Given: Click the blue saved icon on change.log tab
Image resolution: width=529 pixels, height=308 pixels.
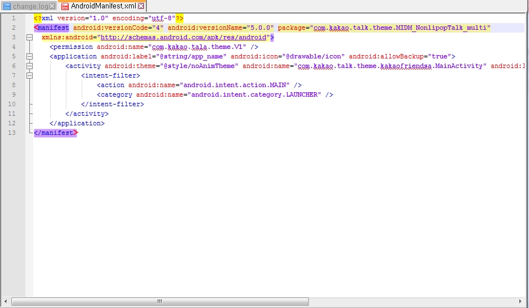Looking at the screenshot, I should (x=7, y=6).
